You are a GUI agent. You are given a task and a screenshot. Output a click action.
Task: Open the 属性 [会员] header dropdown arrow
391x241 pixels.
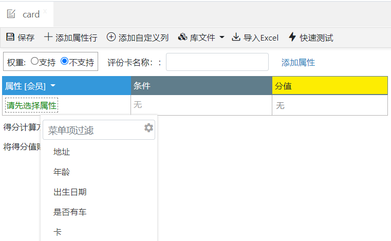(53, 86)
